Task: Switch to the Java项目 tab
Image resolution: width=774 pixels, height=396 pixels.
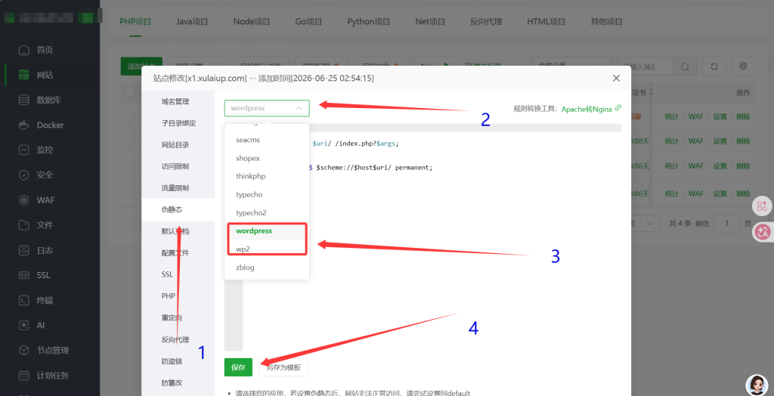Action: [192, 22]
